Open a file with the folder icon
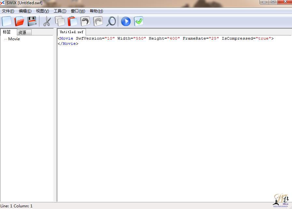The width and height of the screenshot is (292, 209). click(20, 21)
